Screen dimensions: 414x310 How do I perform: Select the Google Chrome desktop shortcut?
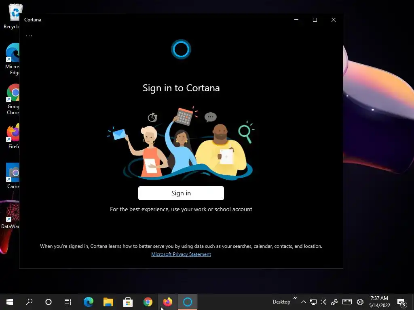click(x=13, y=99)
